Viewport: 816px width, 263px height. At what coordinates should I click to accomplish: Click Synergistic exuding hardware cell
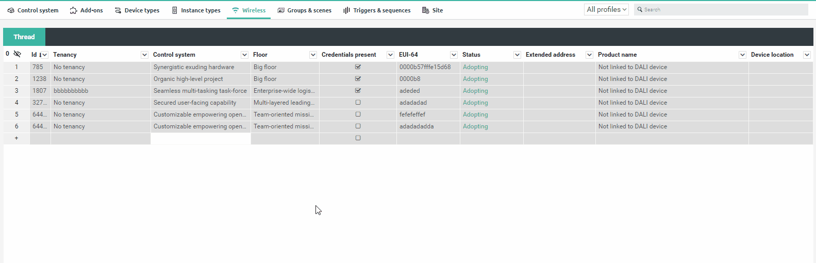[x=201, y=67]
